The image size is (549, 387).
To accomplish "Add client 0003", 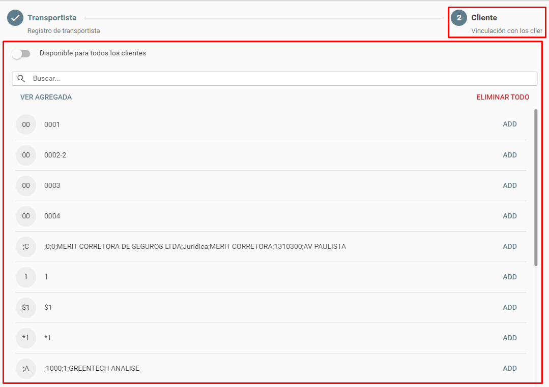I will [x=510, y=185].
